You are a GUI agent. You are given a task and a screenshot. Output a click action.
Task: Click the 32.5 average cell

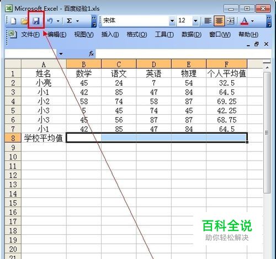tap(226, 83)
